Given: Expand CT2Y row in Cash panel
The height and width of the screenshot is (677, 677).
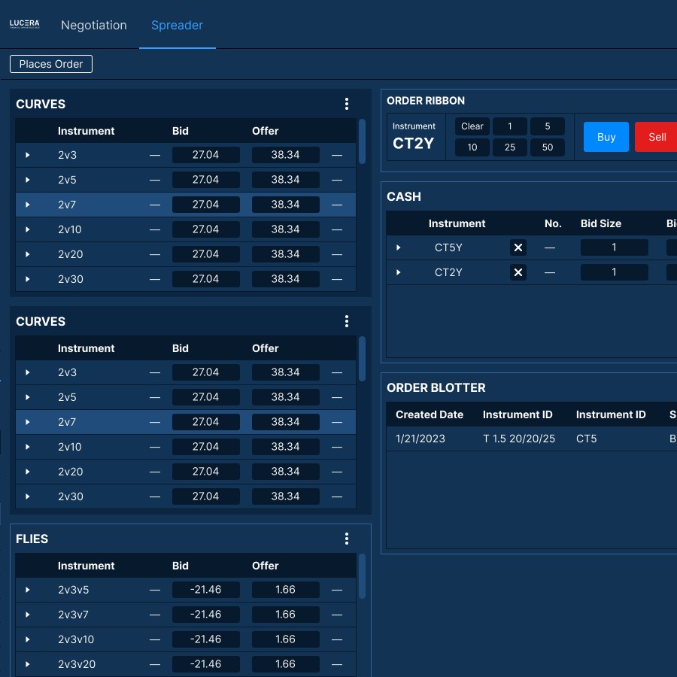Looking at the screenshot, I should click(x=399, y=272).
